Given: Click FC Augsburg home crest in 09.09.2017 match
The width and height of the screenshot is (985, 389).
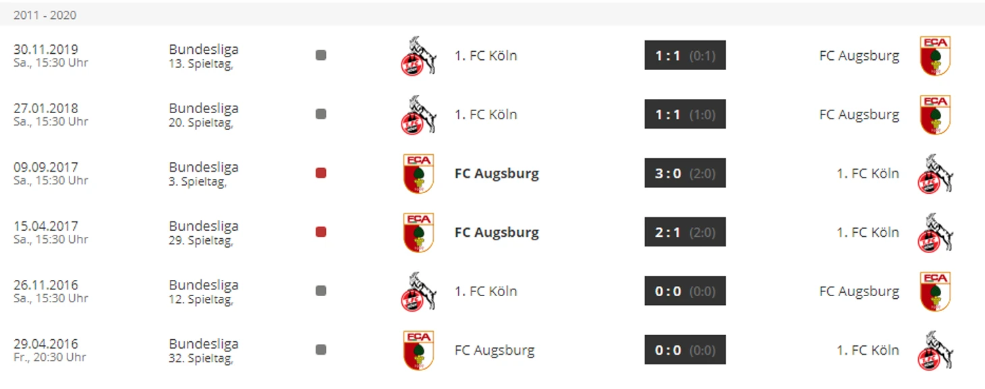Looking at the screenshot, I should (x=418, y=174).
